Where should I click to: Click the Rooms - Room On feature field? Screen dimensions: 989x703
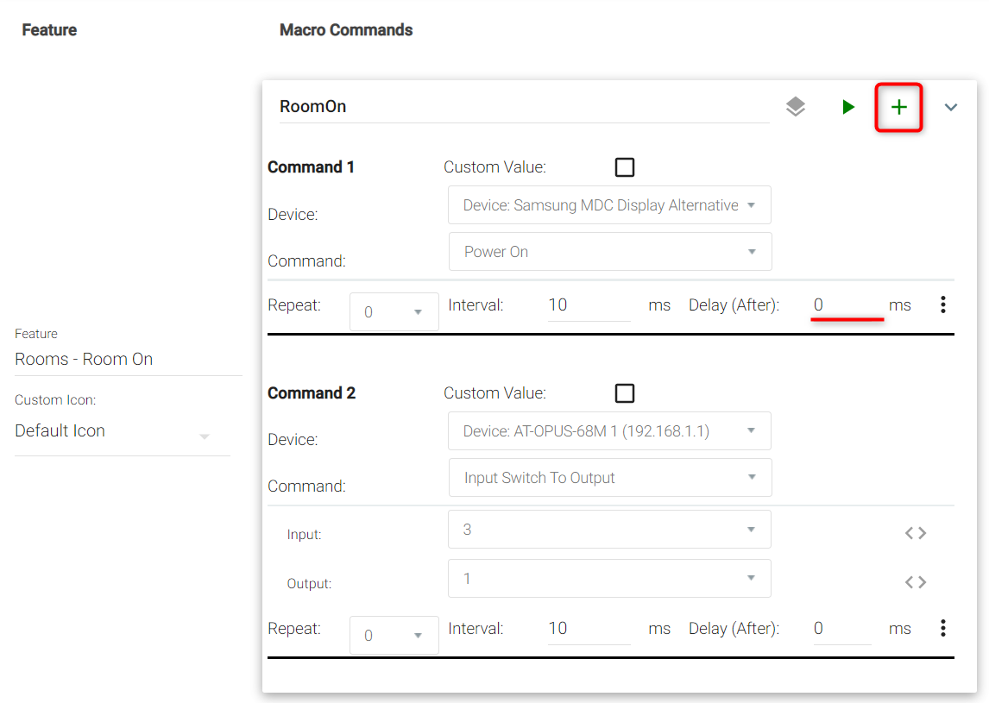click(128, 360)
